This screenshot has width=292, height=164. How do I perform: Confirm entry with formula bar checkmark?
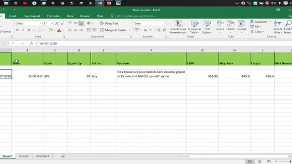click(22, 44)
